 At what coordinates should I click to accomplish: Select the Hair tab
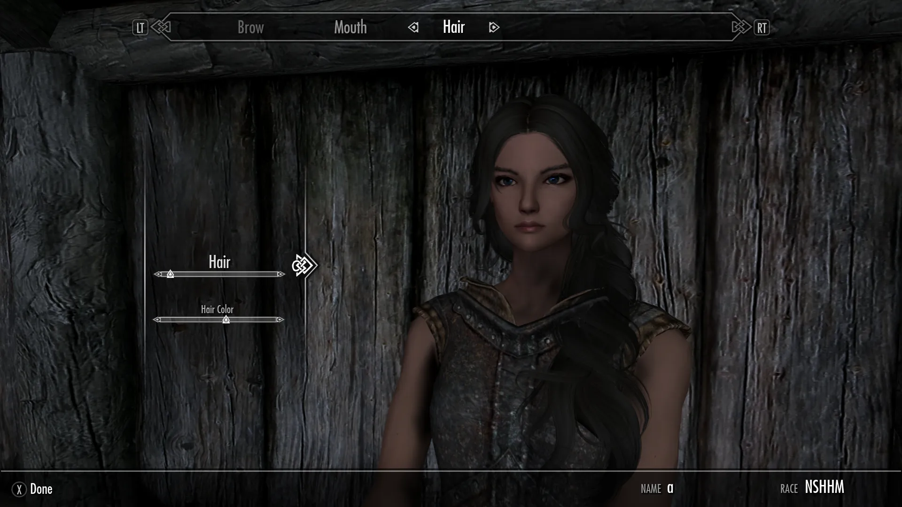tap(454, 27)
